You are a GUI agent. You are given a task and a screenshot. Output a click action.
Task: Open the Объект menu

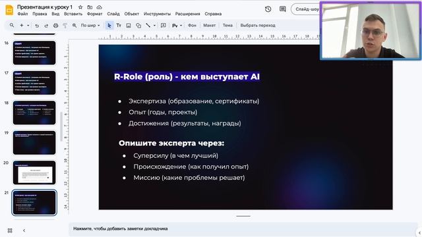(132, 14)
